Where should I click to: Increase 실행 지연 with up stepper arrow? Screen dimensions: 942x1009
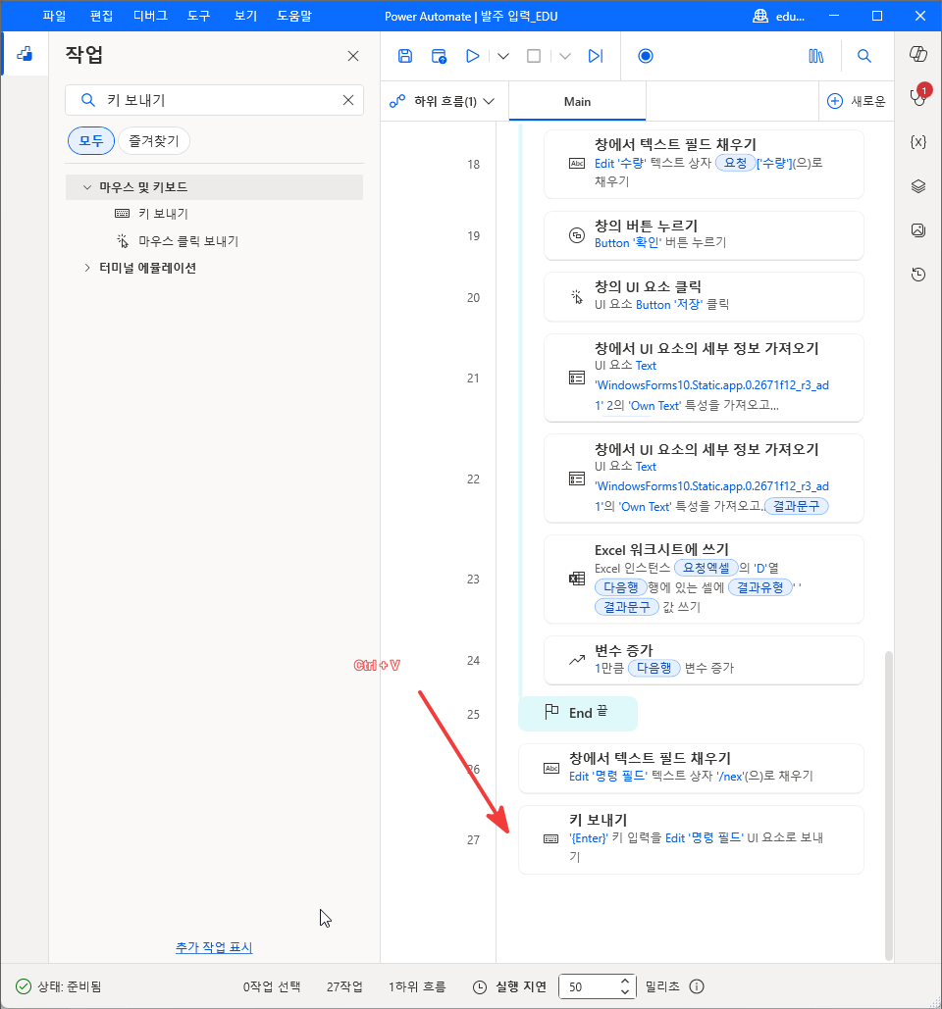click(x=625, y=981)
